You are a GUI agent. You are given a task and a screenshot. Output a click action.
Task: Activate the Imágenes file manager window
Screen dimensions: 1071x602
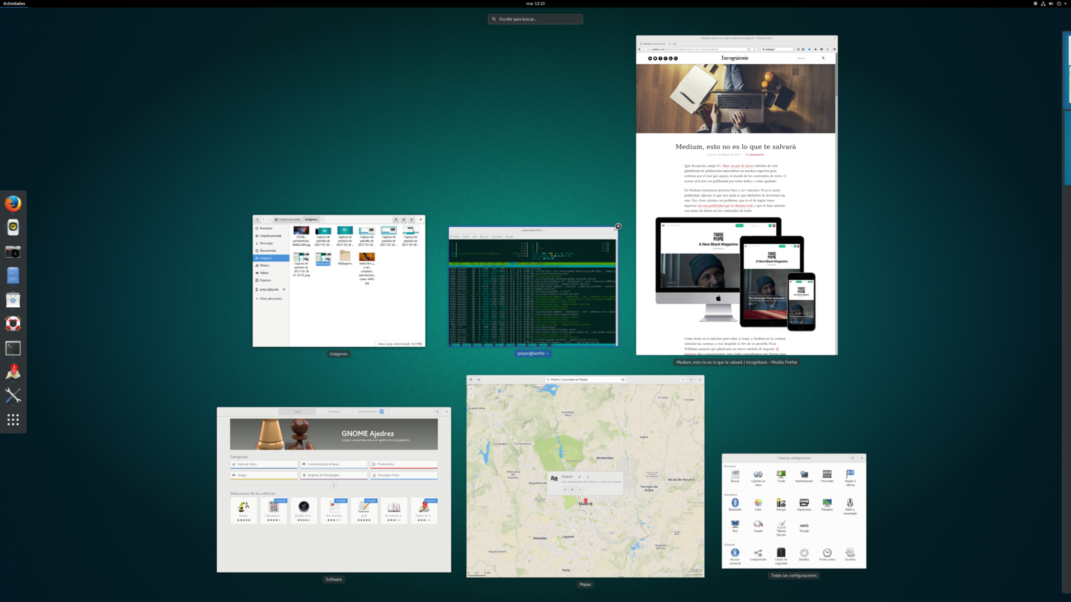339,281
